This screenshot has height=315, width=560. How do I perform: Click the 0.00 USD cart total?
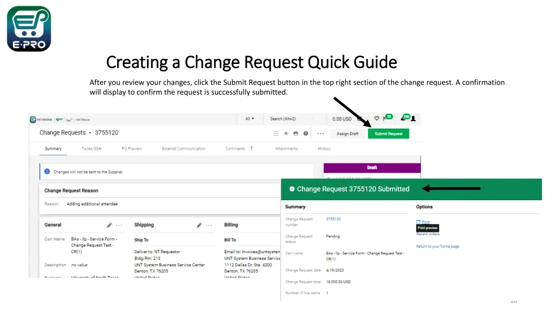[x=342, y=119]
